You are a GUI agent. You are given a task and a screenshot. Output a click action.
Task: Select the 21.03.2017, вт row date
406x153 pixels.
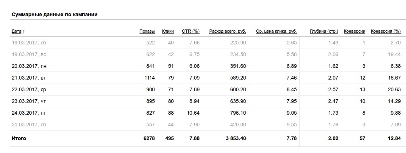pos(29,78)
